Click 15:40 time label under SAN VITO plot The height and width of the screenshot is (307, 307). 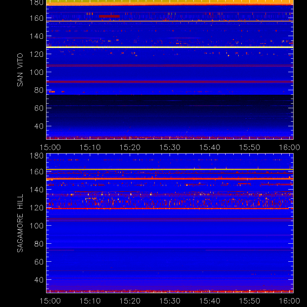click(x=210, y=147)
